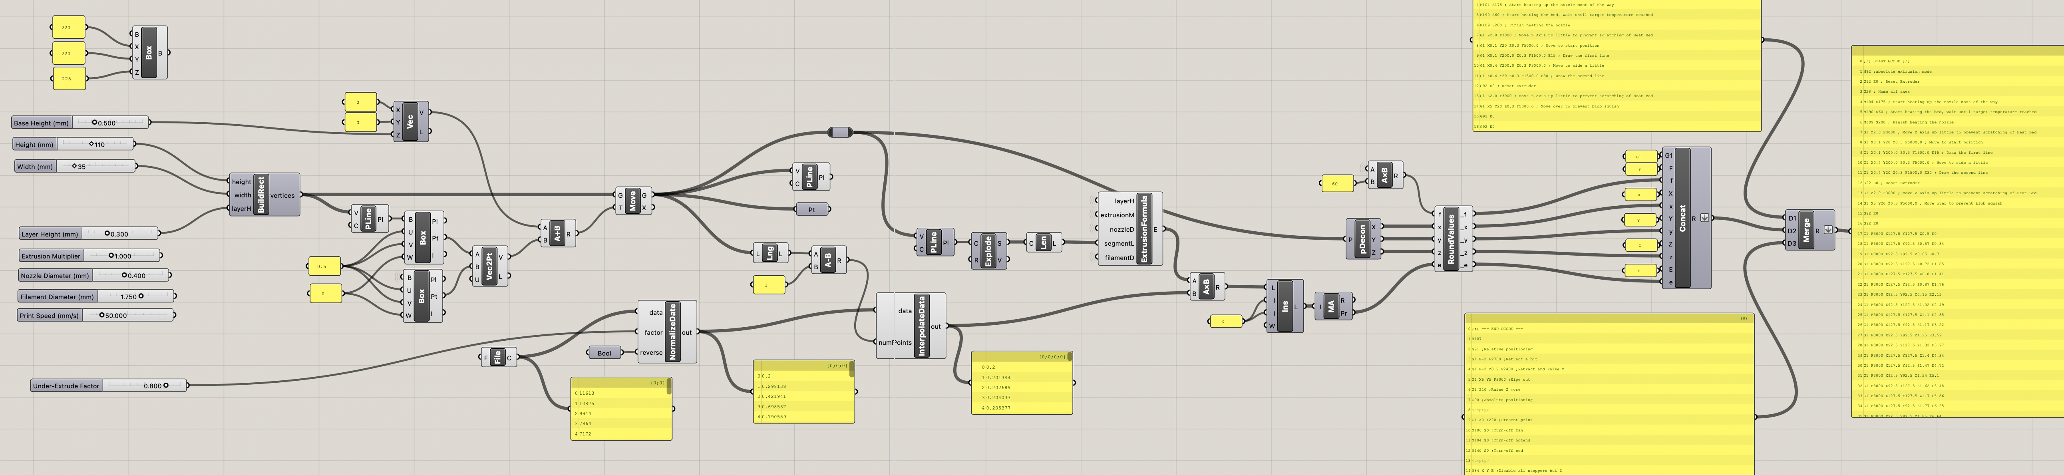The image size is (2064, 475).
Task: Click the BuildRect component
Action: [x=261, y=195]
